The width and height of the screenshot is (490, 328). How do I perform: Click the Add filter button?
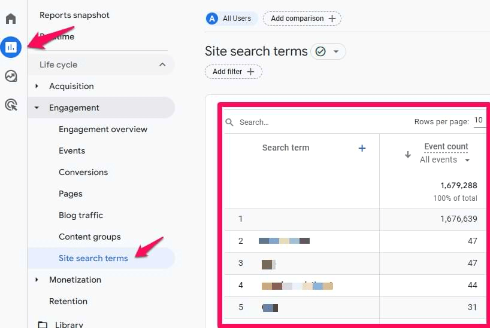(x=234, y=72)
